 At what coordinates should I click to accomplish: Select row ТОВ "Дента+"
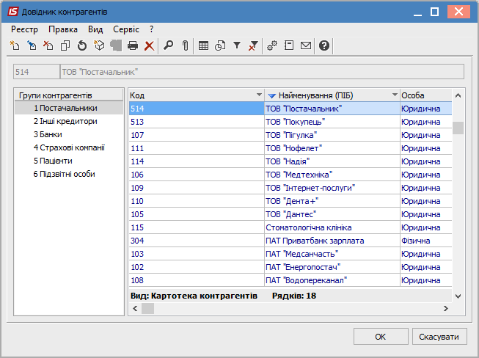pyautogui.click(x=290, y=201)
